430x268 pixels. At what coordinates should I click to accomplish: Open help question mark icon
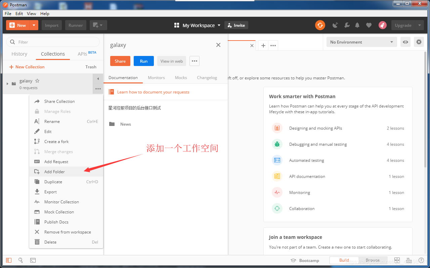[421, 260]
